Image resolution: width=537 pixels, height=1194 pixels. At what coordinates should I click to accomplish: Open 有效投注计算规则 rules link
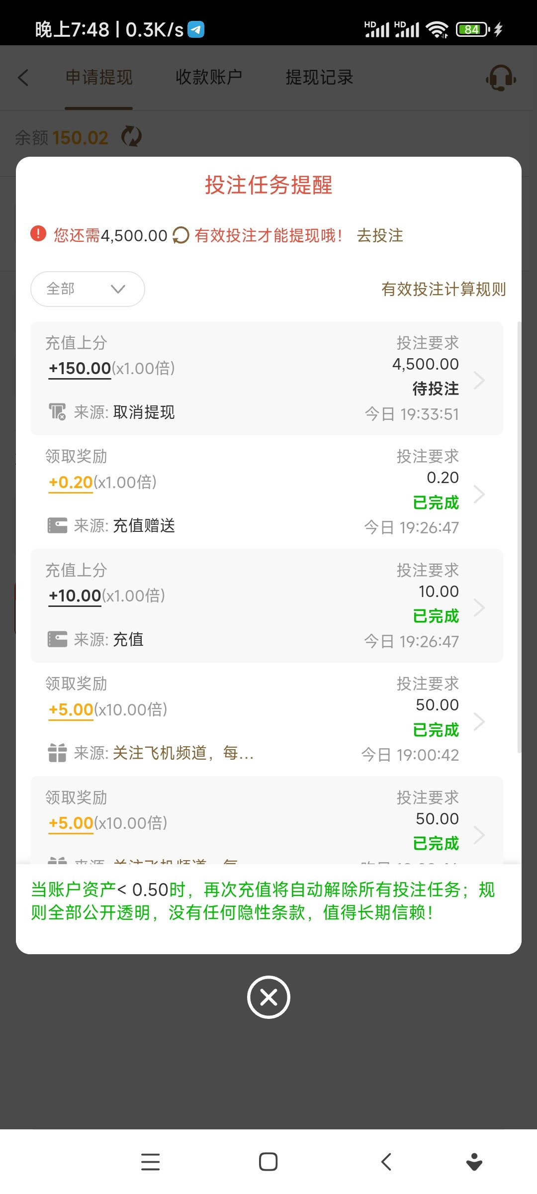pos(444,289)
